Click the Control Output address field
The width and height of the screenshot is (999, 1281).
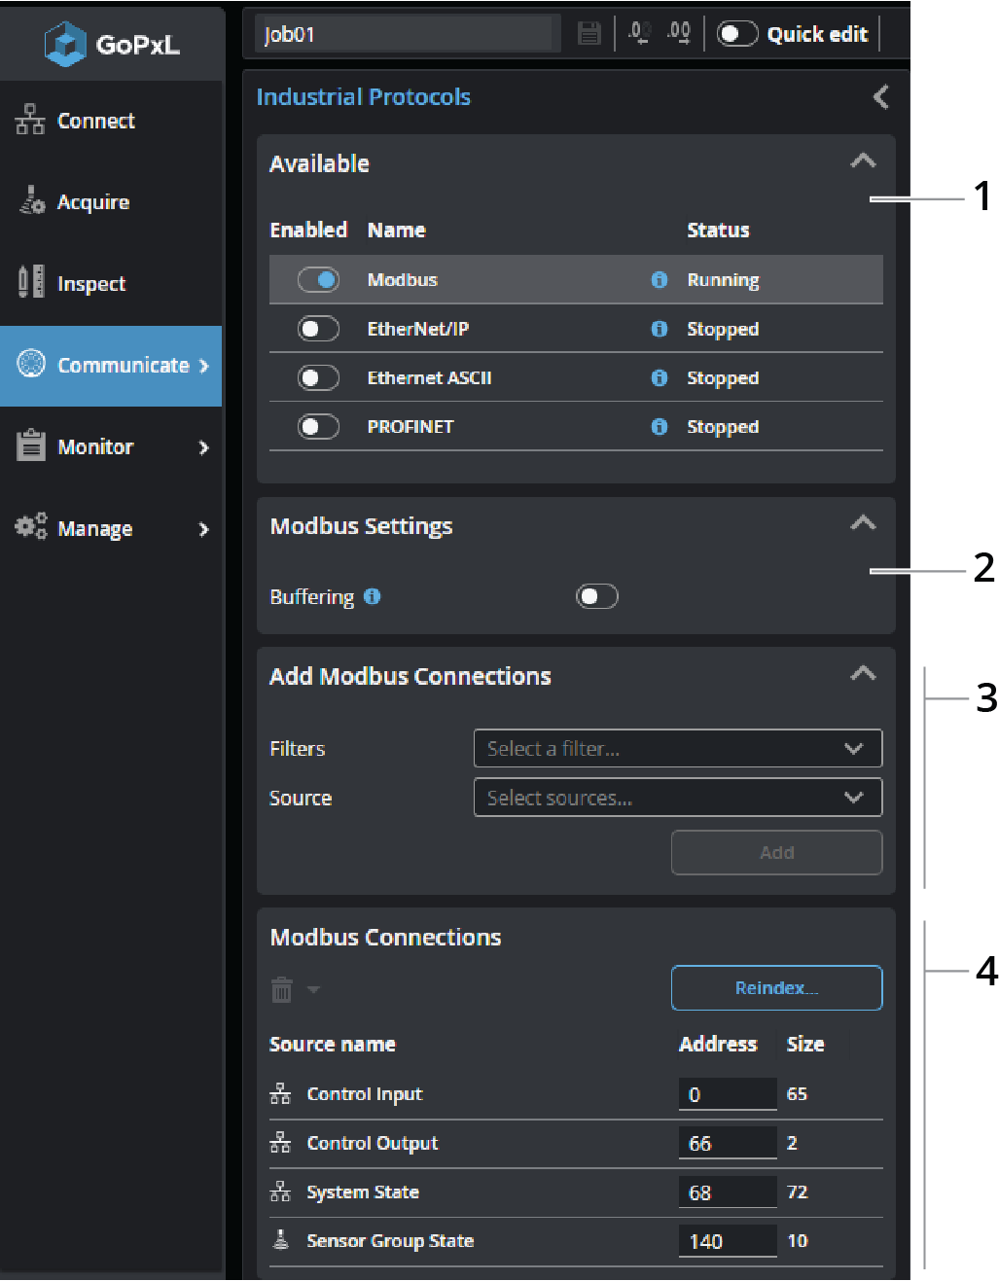pyautogui.click(x=727, y=1144)
